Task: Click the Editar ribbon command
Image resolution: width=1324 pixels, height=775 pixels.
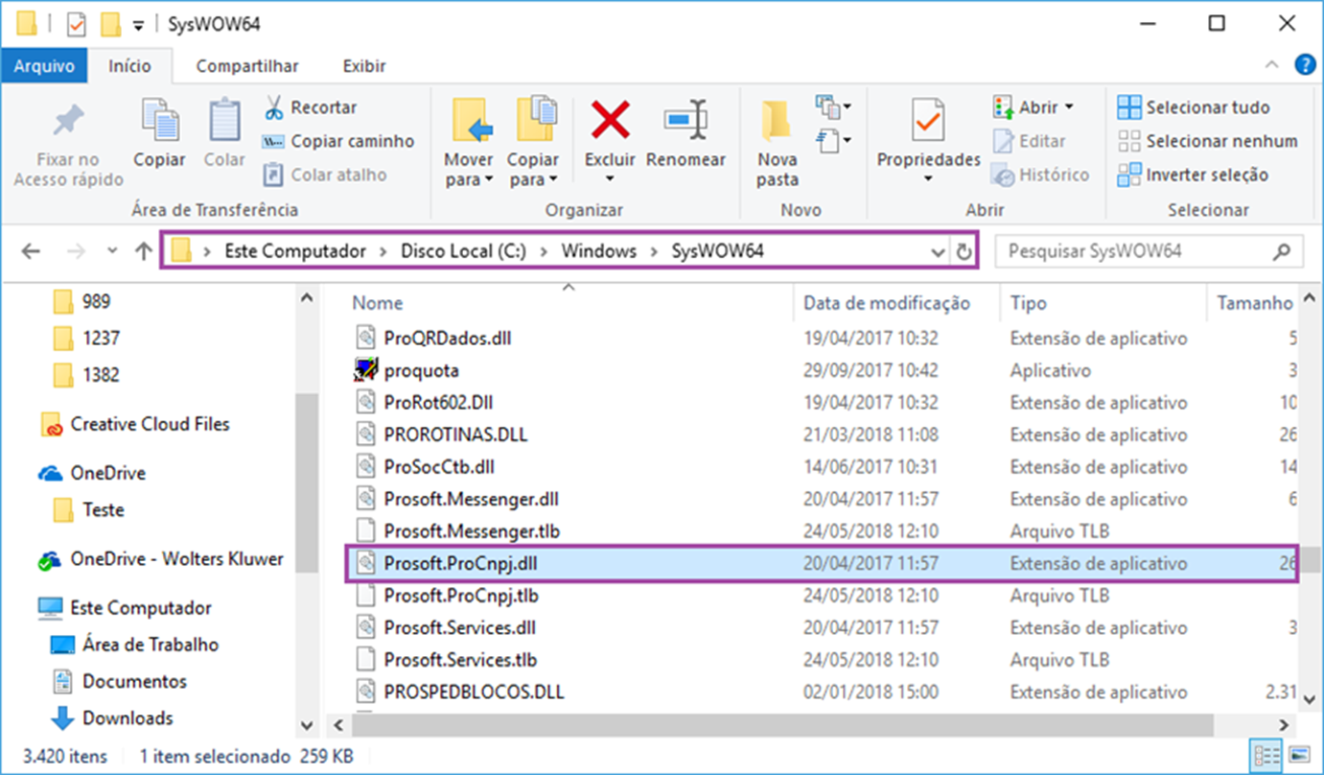Action: [x=1029, y=141]
